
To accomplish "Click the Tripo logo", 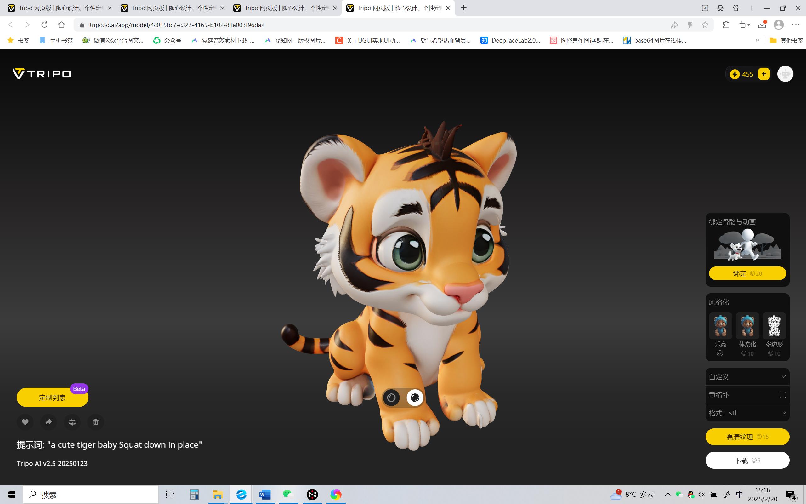I will tap(42, 74).
